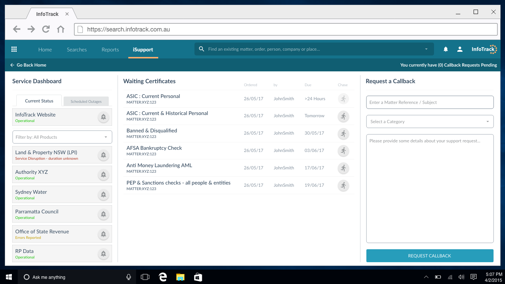
Task: Open the PEP & Sanctions checks row
Action: coord(238,186)
